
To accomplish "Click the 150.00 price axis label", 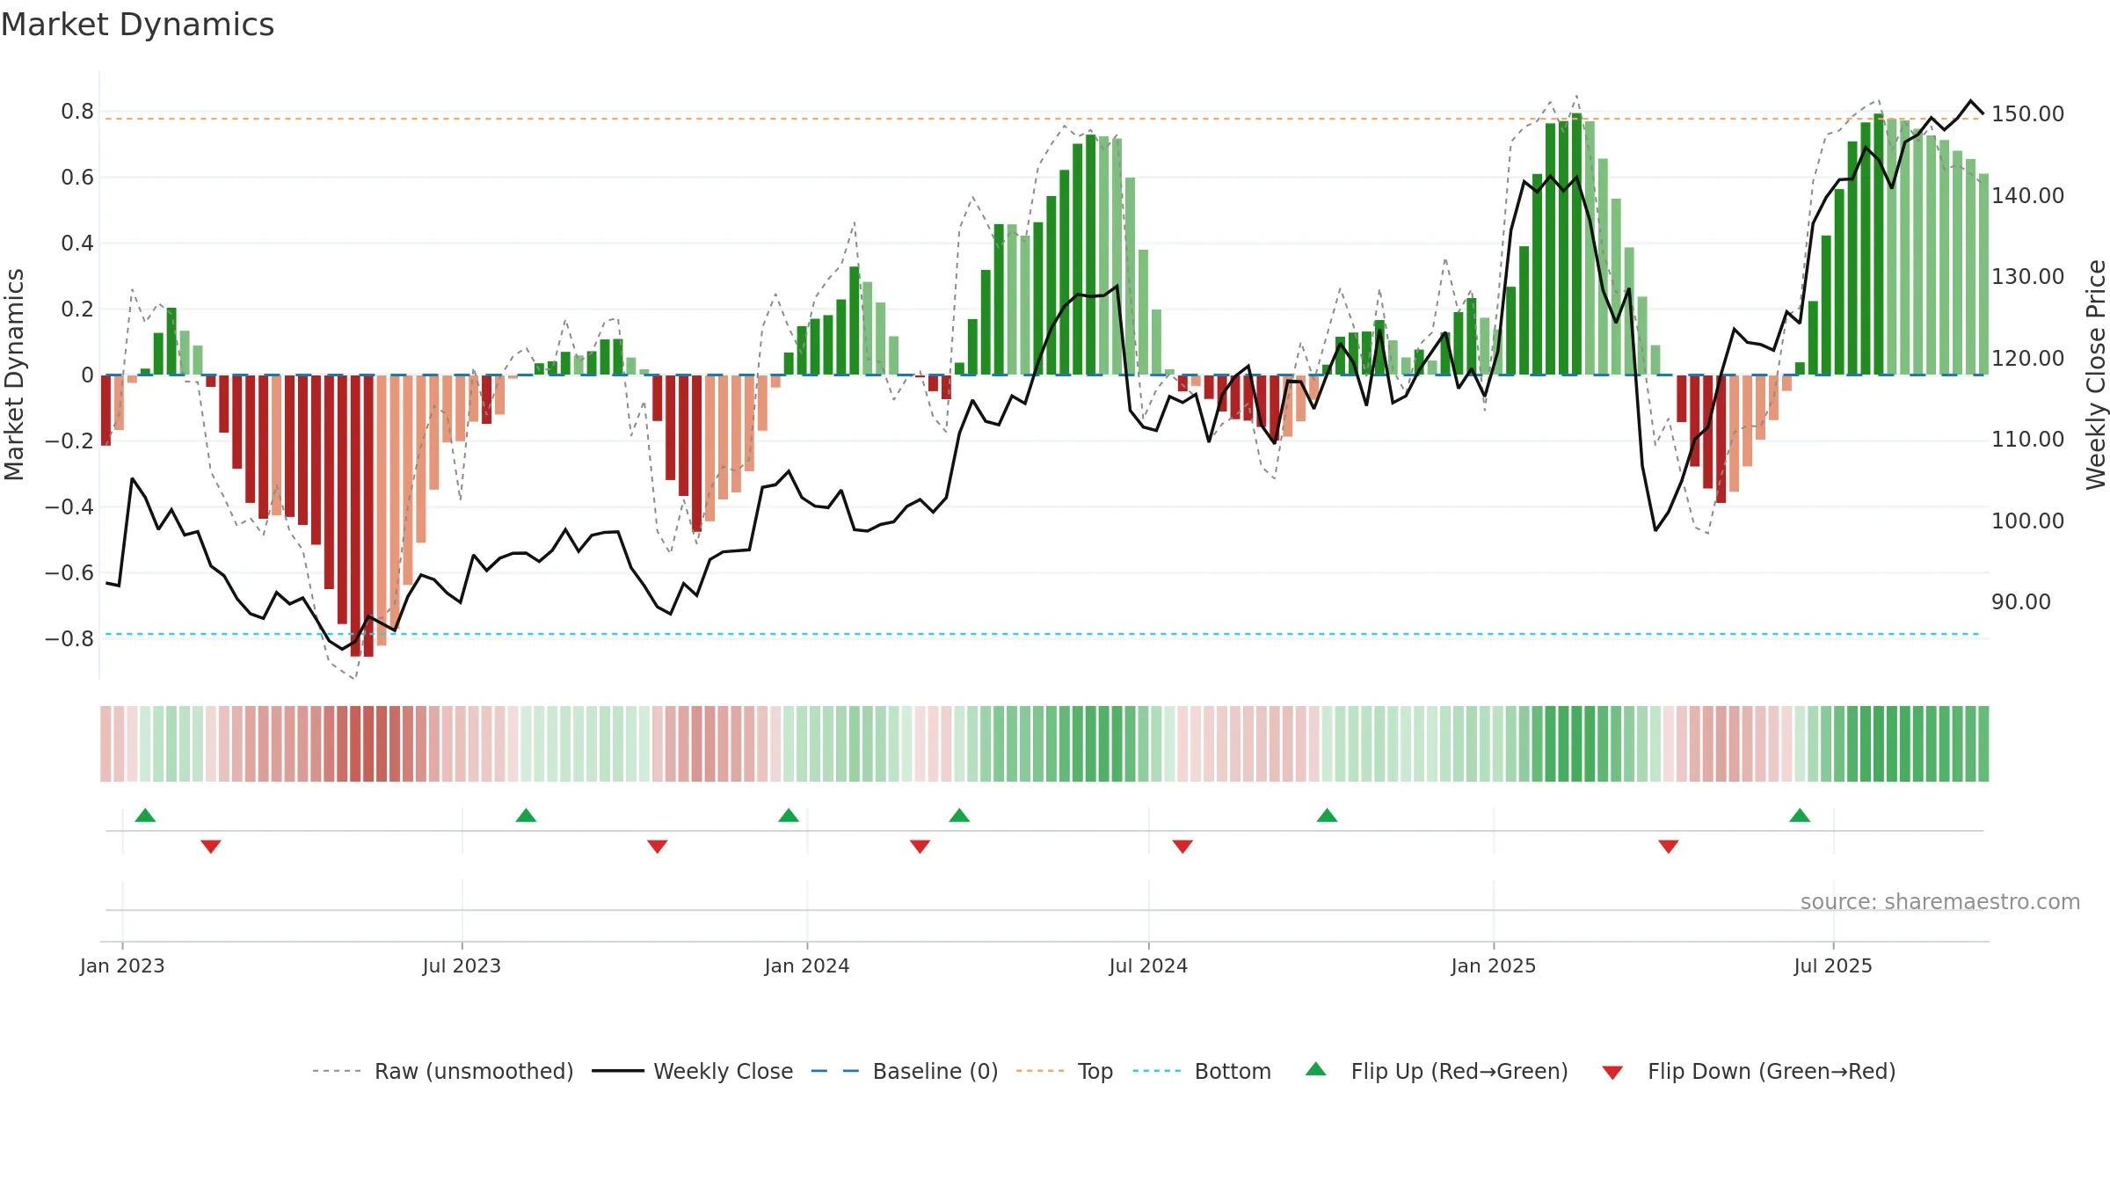I will [x=2027, y=113].
